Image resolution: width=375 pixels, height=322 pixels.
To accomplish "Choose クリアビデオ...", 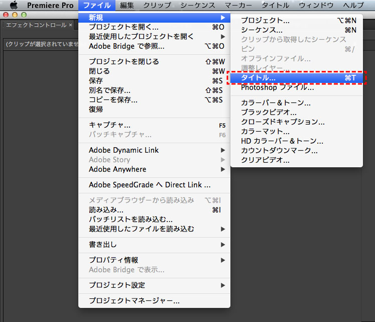I will (x=297, y=160).
